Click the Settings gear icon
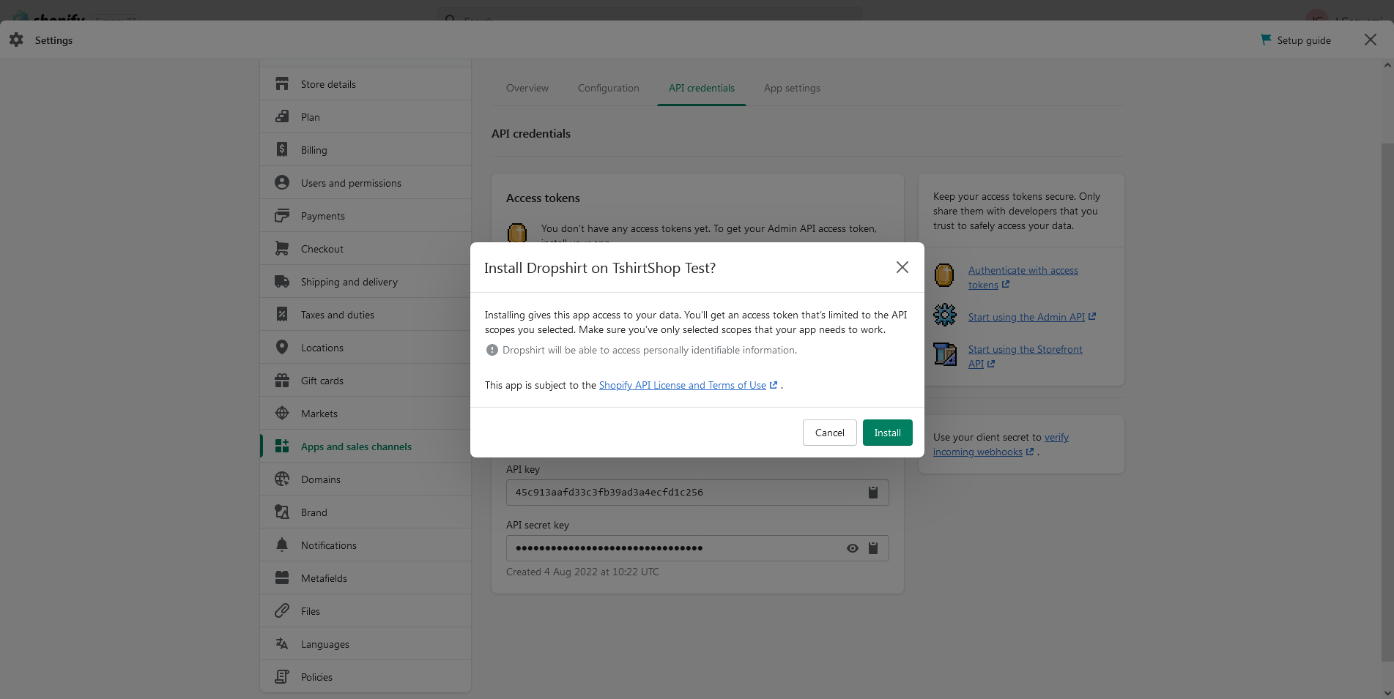Image resolution: width=1394 pixels, height=699 pixels. [x=17, y=40]
